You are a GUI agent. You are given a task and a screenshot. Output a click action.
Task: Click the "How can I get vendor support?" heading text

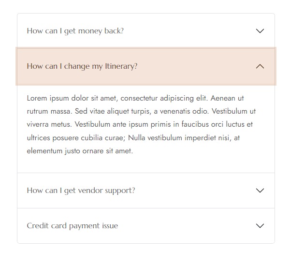coord(81,191)
